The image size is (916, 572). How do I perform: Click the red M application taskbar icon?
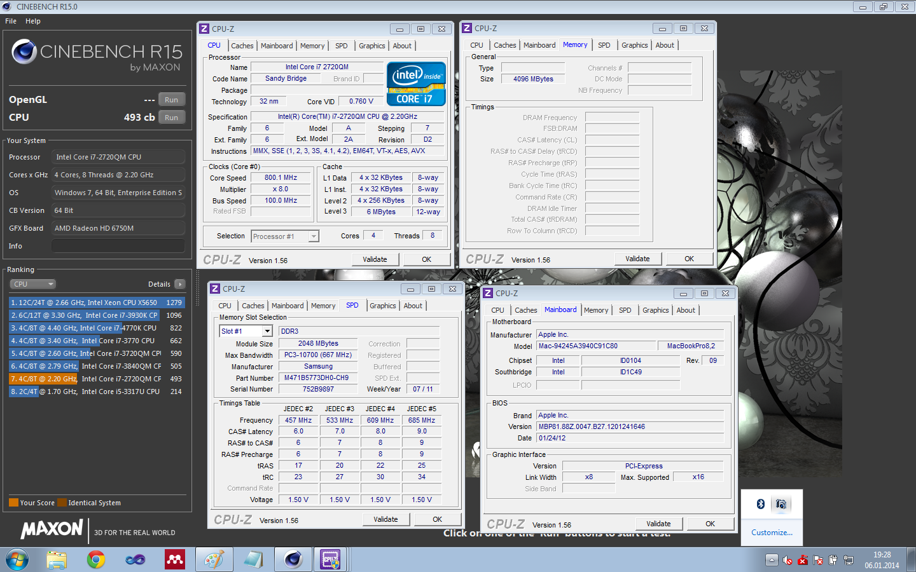point(175,560)
